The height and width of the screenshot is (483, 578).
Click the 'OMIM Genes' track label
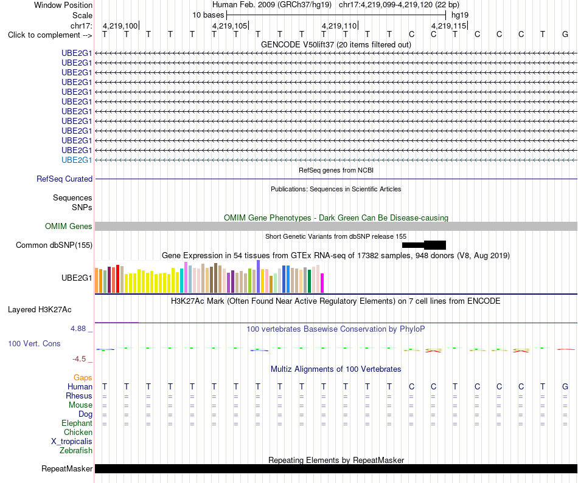click(68, 227)
